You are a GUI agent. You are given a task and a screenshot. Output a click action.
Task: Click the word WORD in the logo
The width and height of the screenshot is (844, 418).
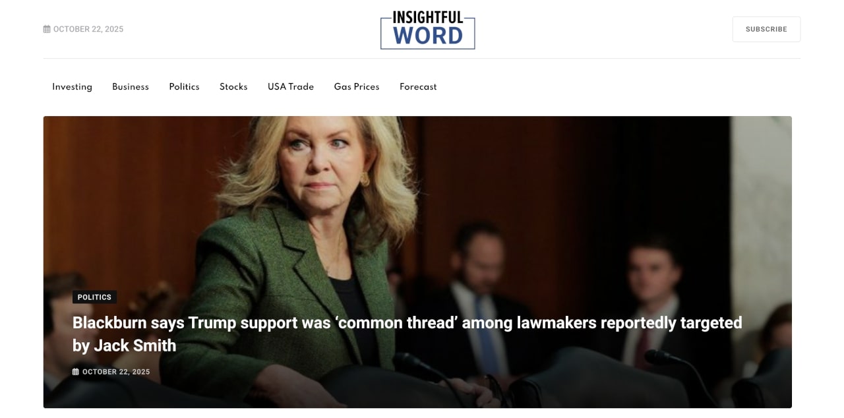pyautogui.click(x=428, y=36)
